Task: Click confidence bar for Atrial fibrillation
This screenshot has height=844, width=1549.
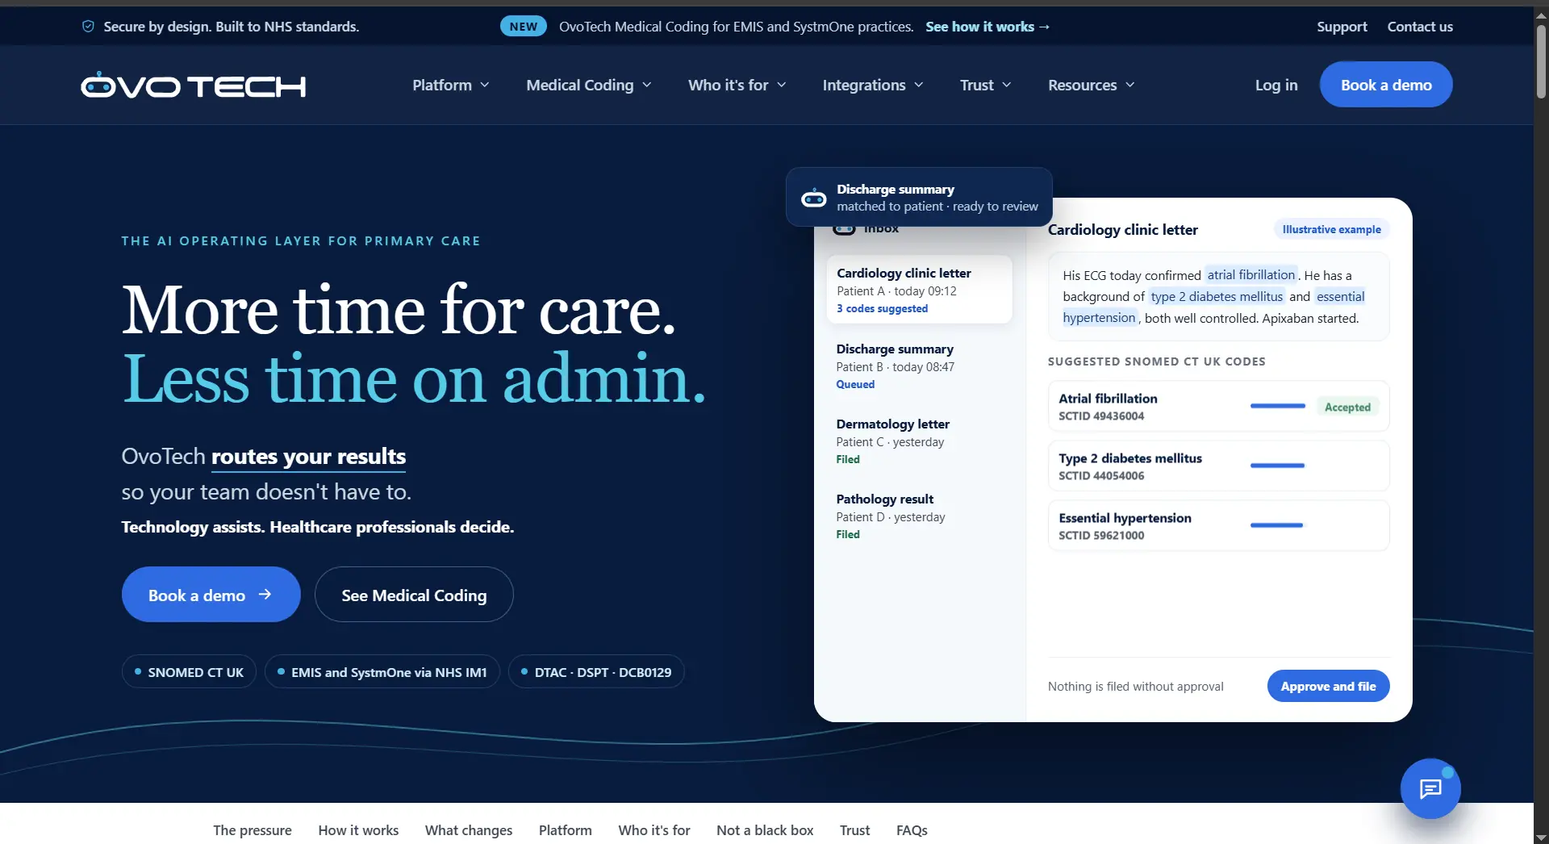Action: click(1277, 406)
